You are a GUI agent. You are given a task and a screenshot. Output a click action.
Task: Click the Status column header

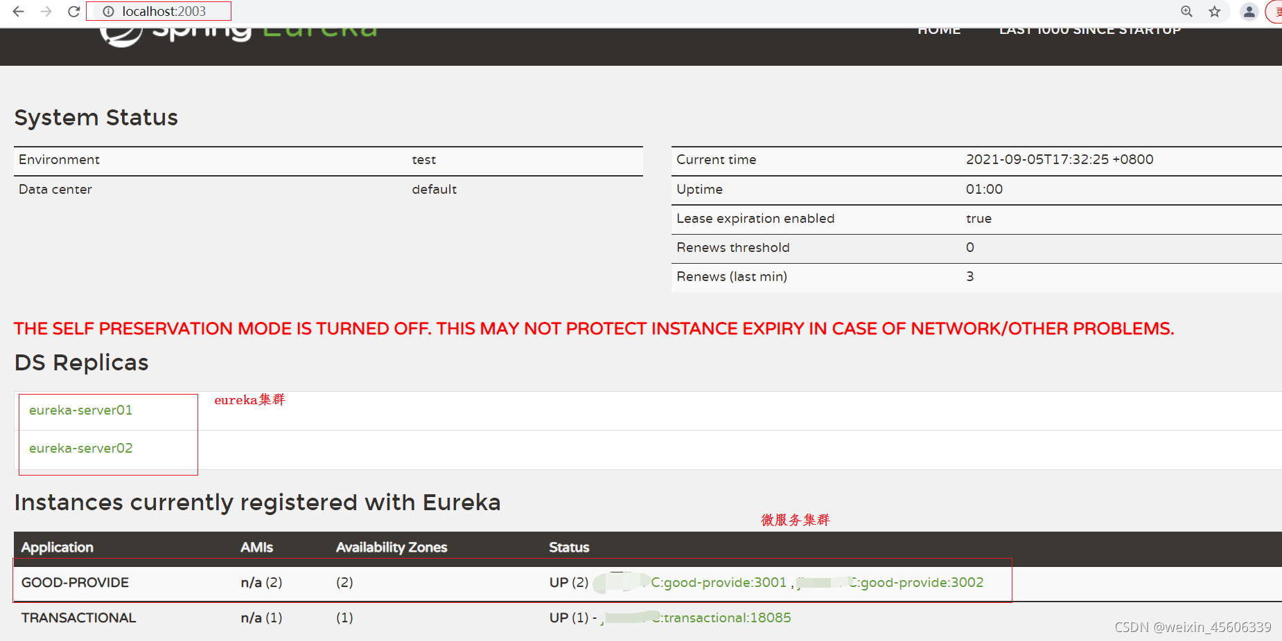pyautogui.click(x=569, y=547)
